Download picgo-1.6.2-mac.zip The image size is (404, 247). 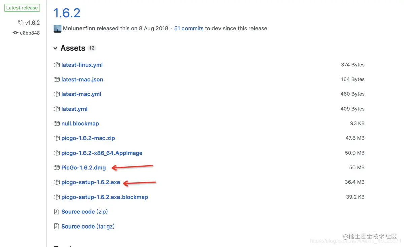[88, 138]
